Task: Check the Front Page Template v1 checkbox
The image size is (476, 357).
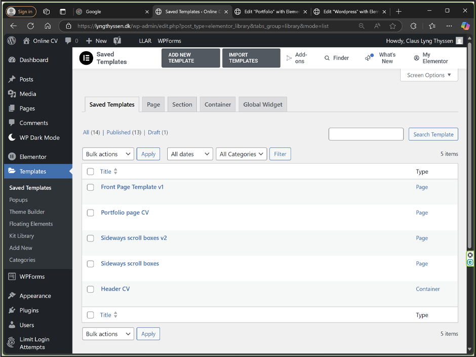Action: click(91, 187)
